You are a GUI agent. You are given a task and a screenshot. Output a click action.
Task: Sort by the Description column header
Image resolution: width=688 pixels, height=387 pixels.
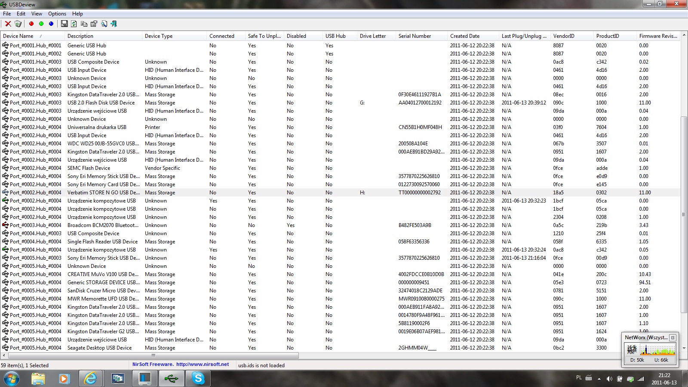[x=103, y=36]
